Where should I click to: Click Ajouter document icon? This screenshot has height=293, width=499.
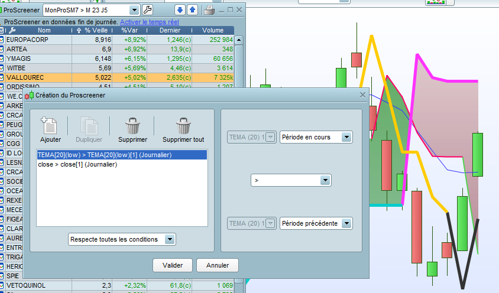click(49, 125)
